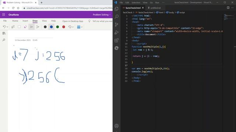Open VS Code Run and Debug view

click(117, 32)
